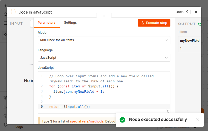Open the Logs panel behind the dialog
The height and width of the screenshot is (131, 208).
tap(19, 127)
